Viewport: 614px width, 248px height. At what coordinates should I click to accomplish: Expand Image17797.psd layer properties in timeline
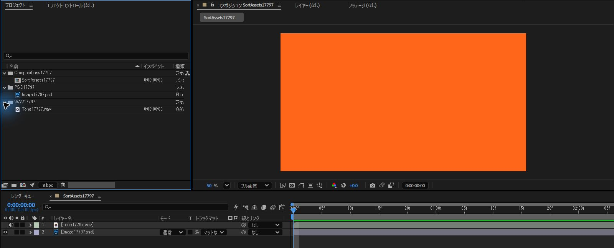point(30,232)
